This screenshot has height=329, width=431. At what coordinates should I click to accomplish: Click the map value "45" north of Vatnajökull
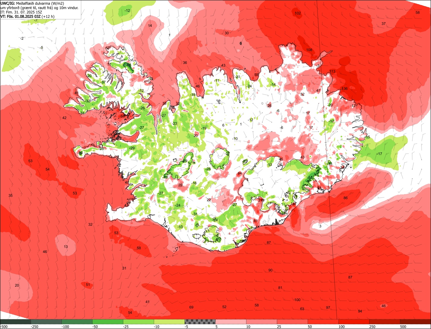tap(281, 159)
